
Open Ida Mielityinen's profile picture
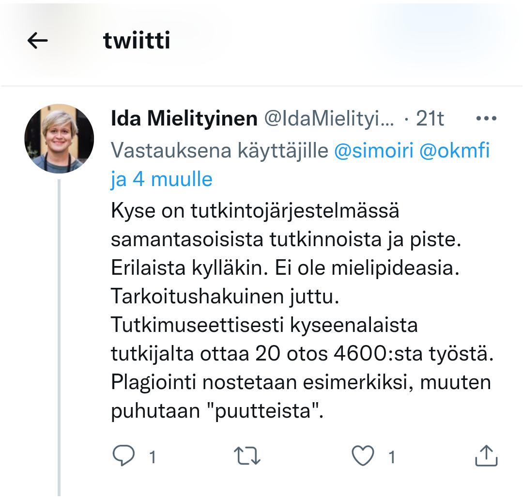pyautogui.click(x=59, y=139)
